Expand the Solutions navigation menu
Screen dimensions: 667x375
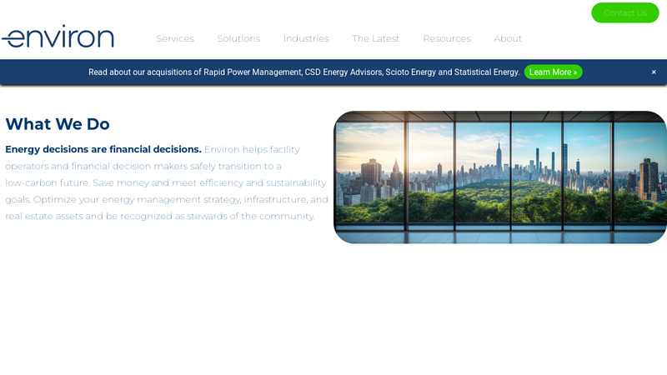[238, 38]
